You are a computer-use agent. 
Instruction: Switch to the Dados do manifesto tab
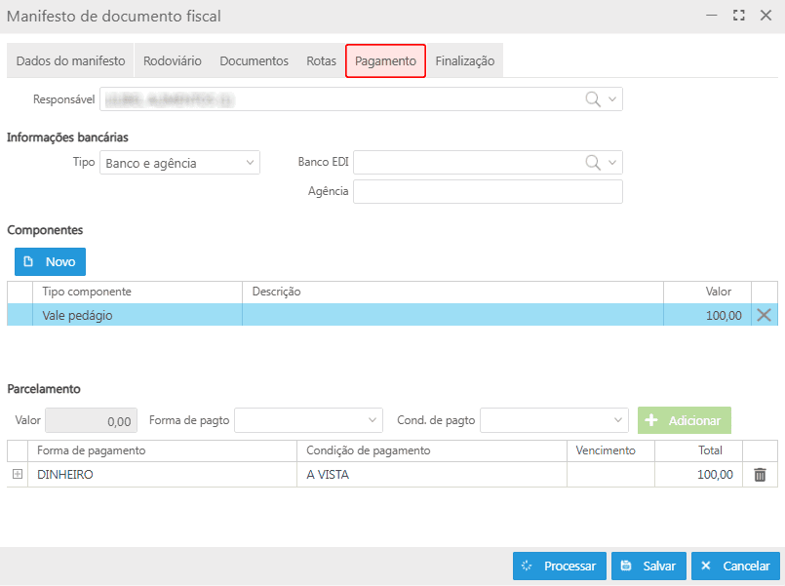tap(70, 60)
